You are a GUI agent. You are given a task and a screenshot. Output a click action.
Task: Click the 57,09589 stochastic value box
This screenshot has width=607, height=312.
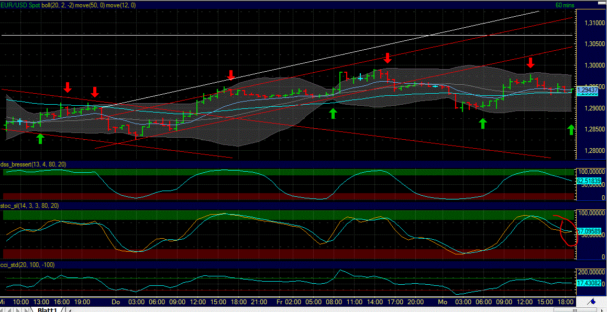(589, 230)
